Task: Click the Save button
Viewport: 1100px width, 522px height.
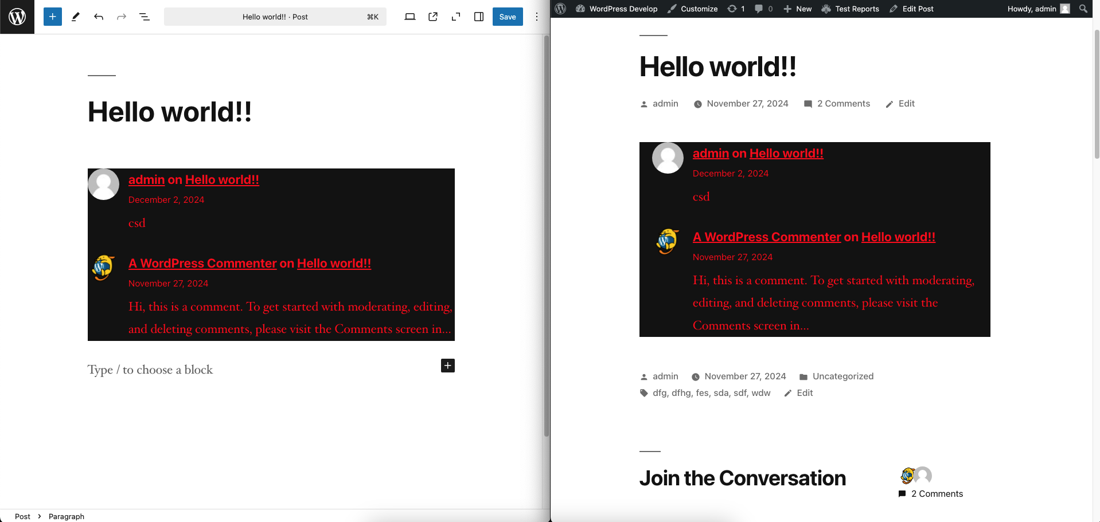Action: [x=507, y=17]
